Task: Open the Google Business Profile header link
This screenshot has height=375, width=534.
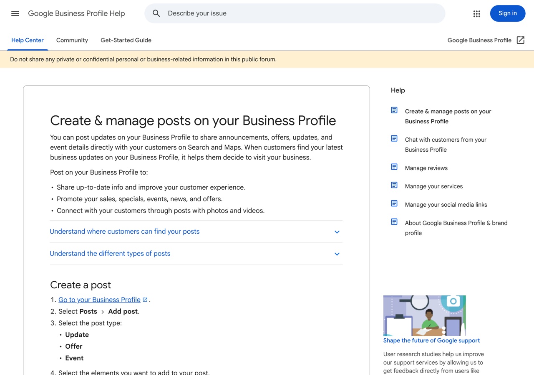Action: point(479,40)
